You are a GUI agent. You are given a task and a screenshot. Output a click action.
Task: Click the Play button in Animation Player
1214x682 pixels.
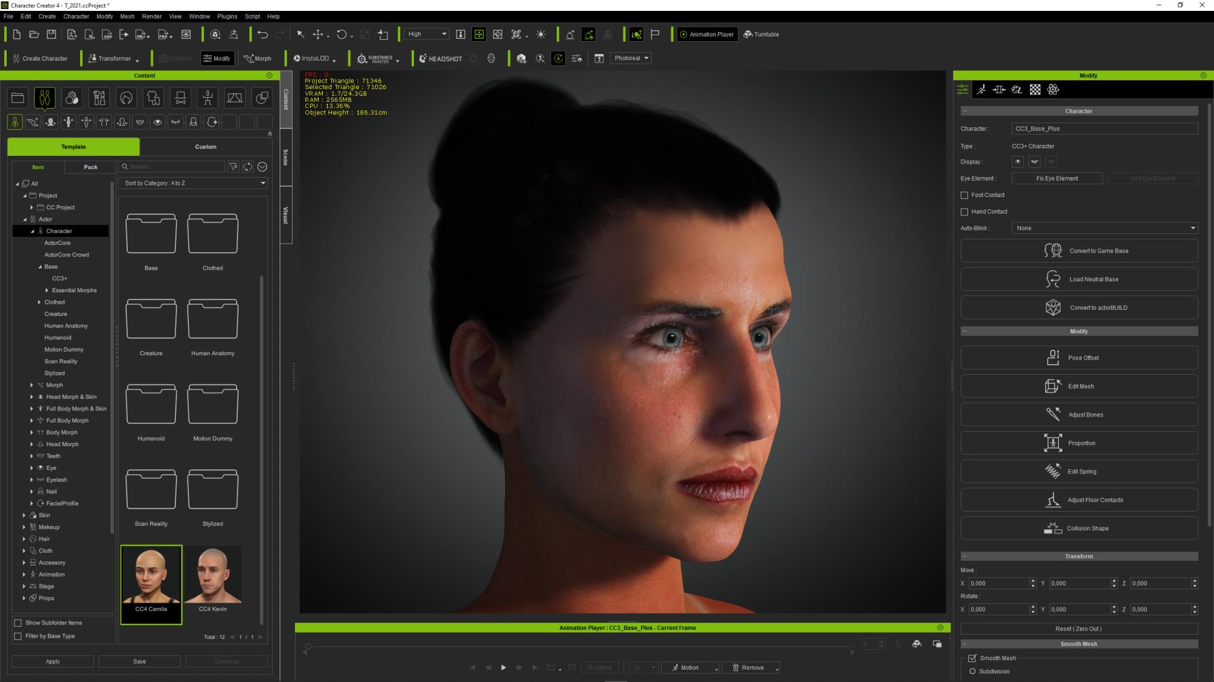(x=503, y=668)
